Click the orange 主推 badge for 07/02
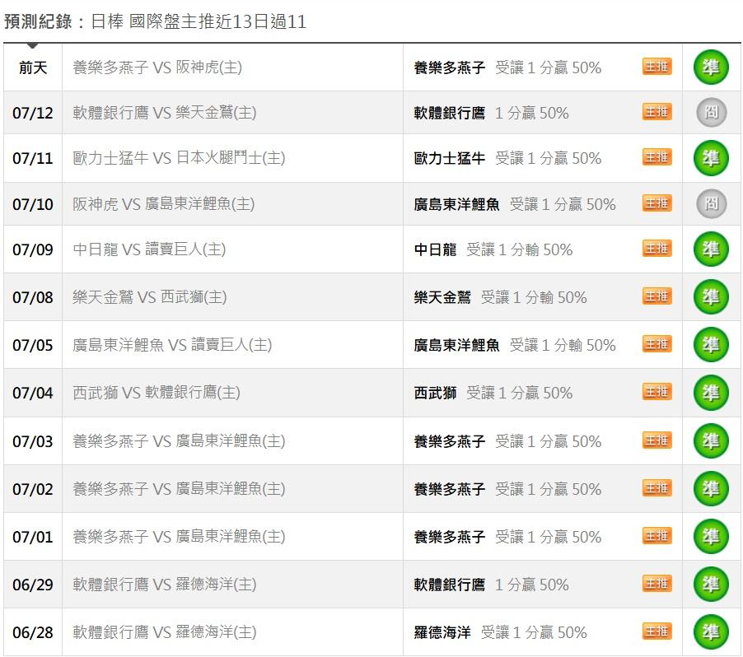The height and width of the screenshot is (657, 743). (657, 488)
